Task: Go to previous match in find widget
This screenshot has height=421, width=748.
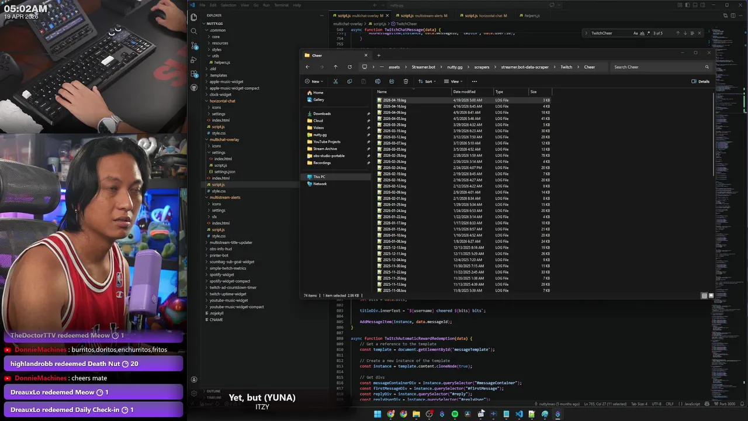Action: click(x=678, y=33)
